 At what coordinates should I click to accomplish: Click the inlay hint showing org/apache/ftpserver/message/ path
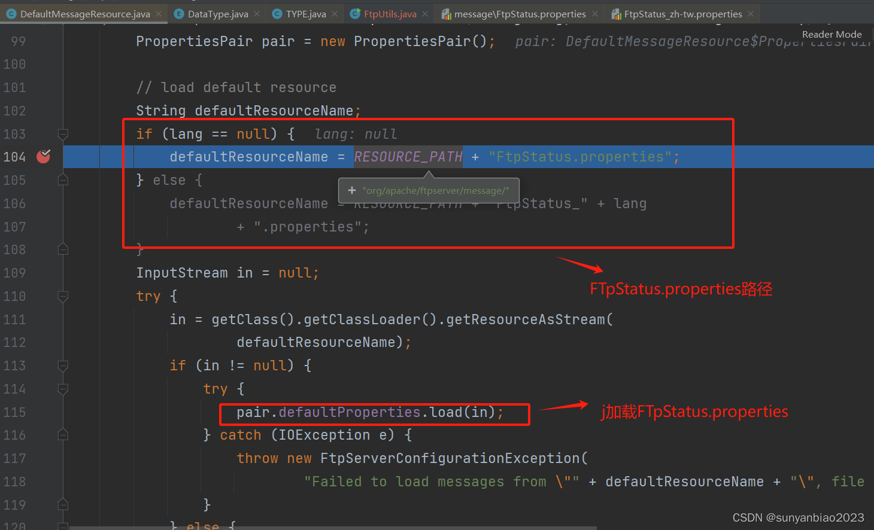tap(429, 190)
